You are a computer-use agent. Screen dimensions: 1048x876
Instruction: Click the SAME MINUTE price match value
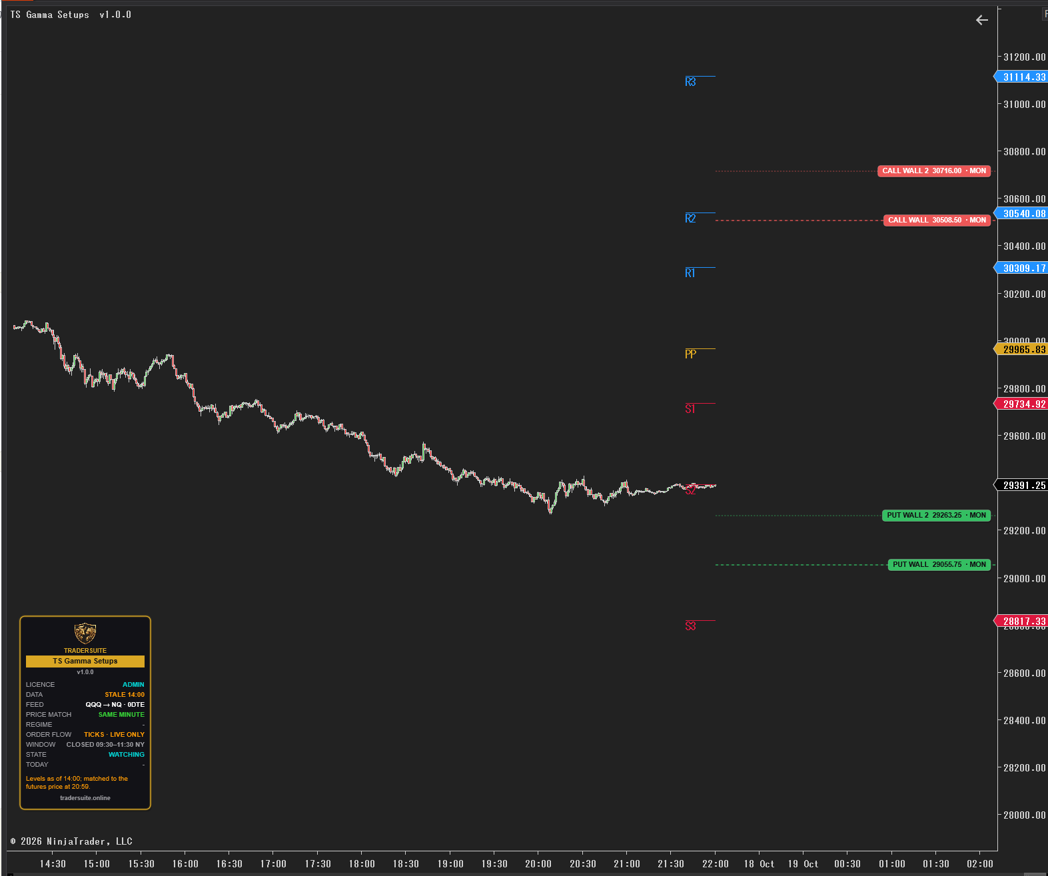point(121,715)
